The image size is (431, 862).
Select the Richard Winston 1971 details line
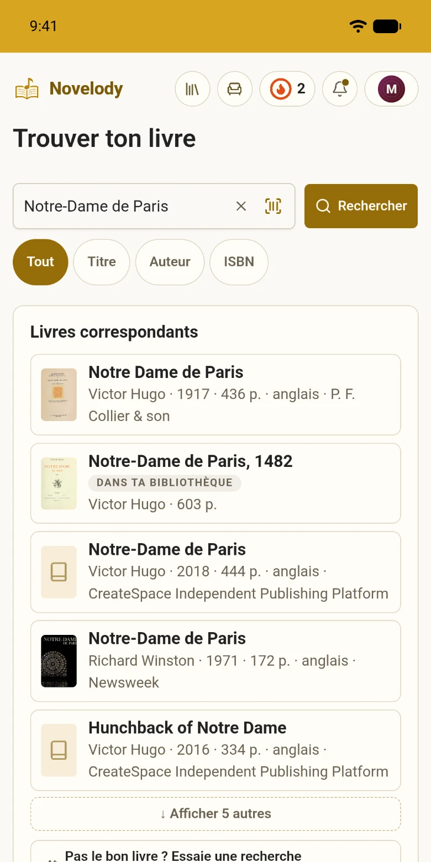click(x=221, y=671)
